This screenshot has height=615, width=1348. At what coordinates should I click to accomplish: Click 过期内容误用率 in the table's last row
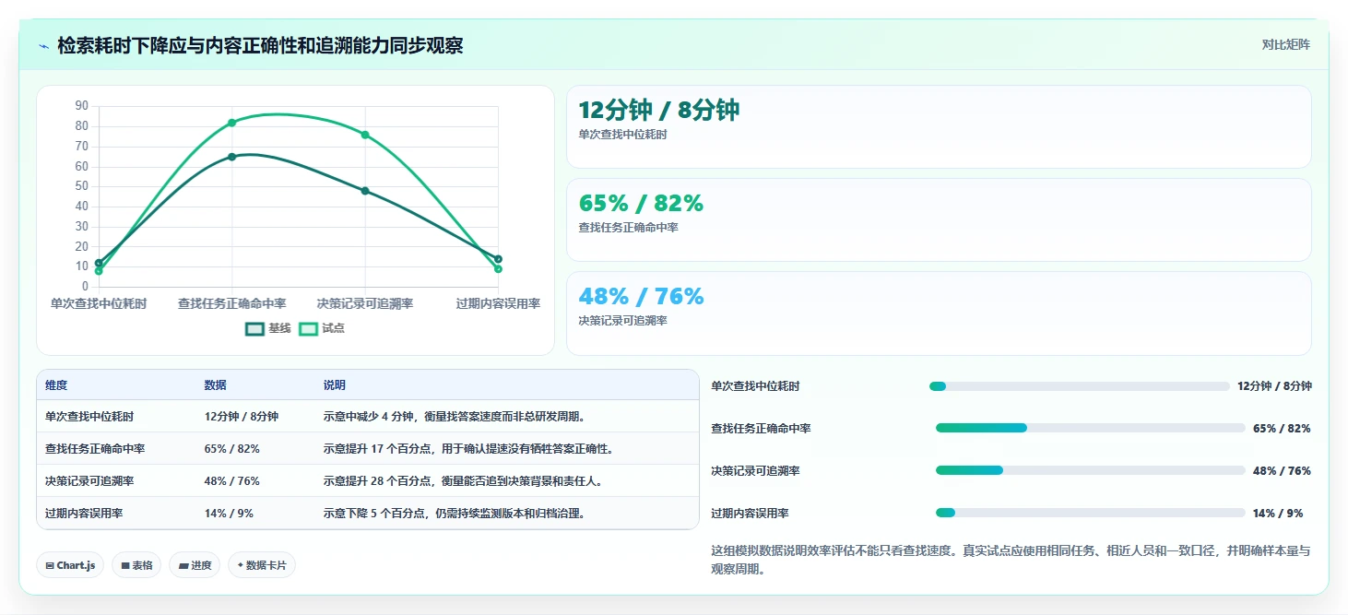(x=84, y=514)
